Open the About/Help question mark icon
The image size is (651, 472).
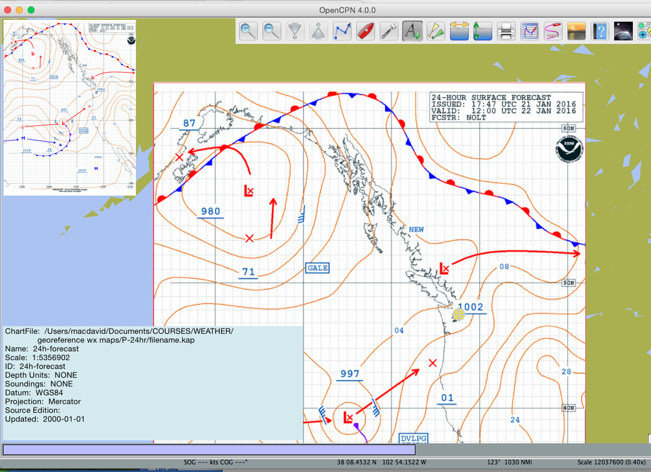[600, 31]
